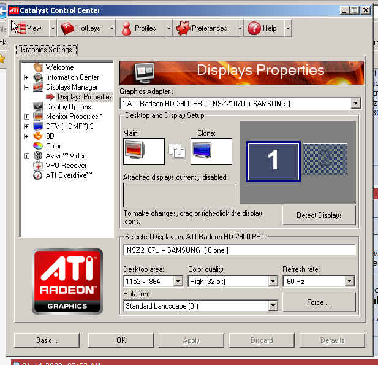This screenshot has height=365, width=378.
Task: Expand the Information Center node
Action: click(27, 77)
